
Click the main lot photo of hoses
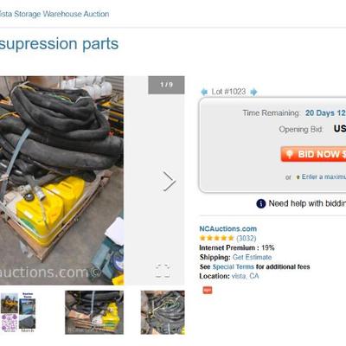(61, 181)
